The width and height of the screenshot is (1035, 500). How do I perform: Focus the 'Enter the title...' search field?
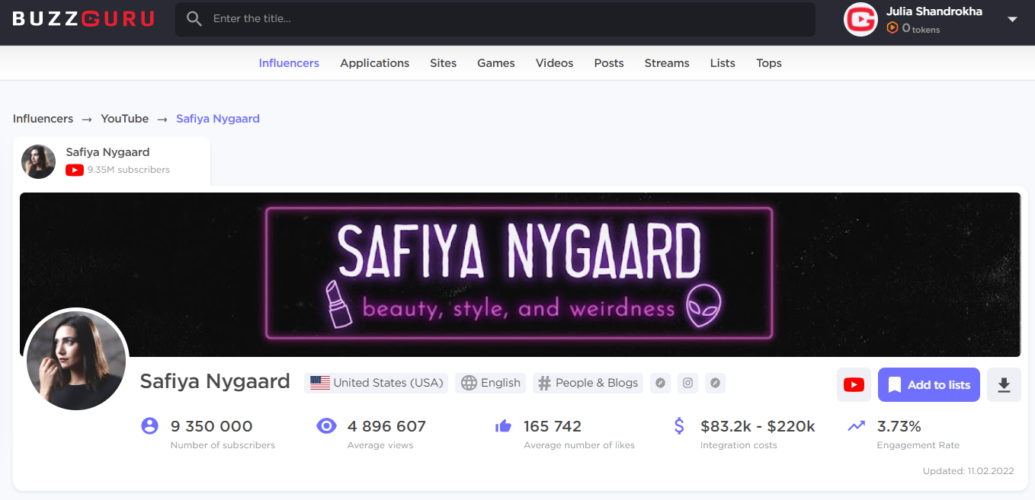click(495, 19)
